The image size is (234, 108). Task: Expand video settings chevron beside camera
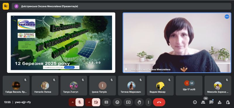pyautogui.click(x=89, y=102)
